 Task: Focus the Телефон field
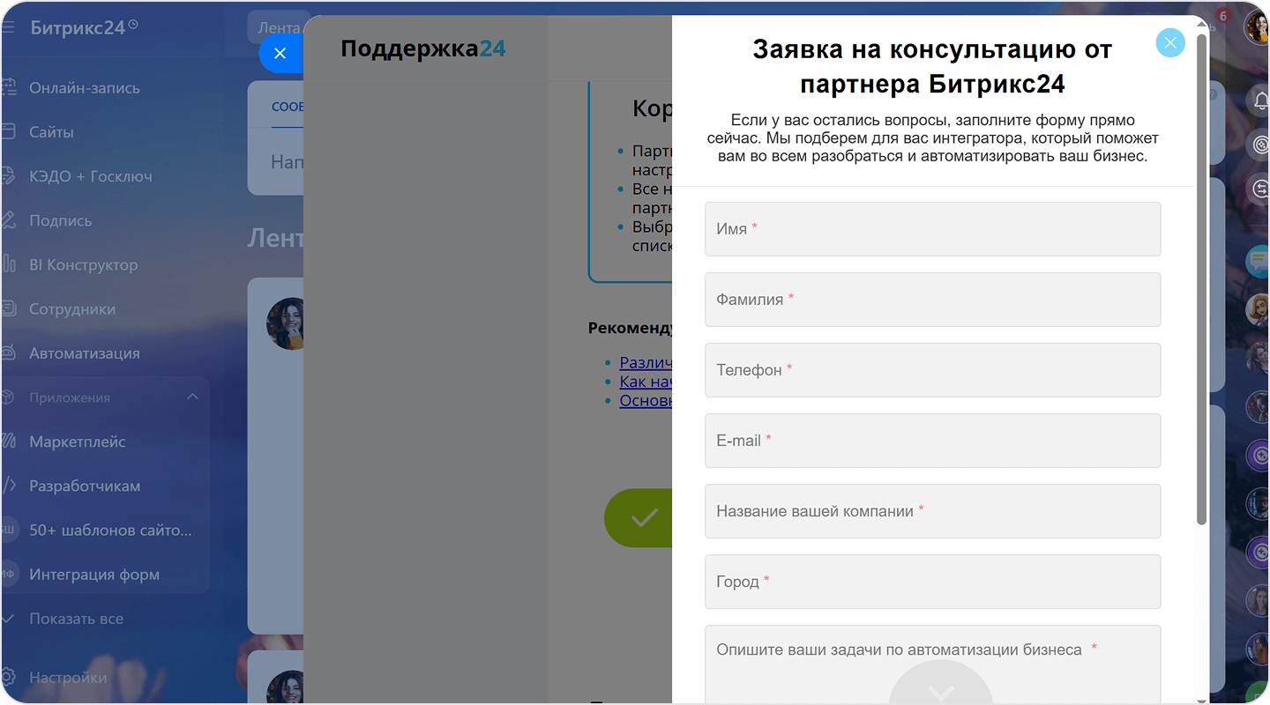point(932,370)
